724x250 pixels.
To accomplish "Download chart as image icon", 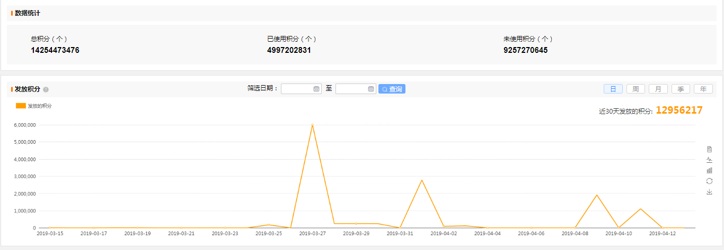I will click(x=709, y=192).
